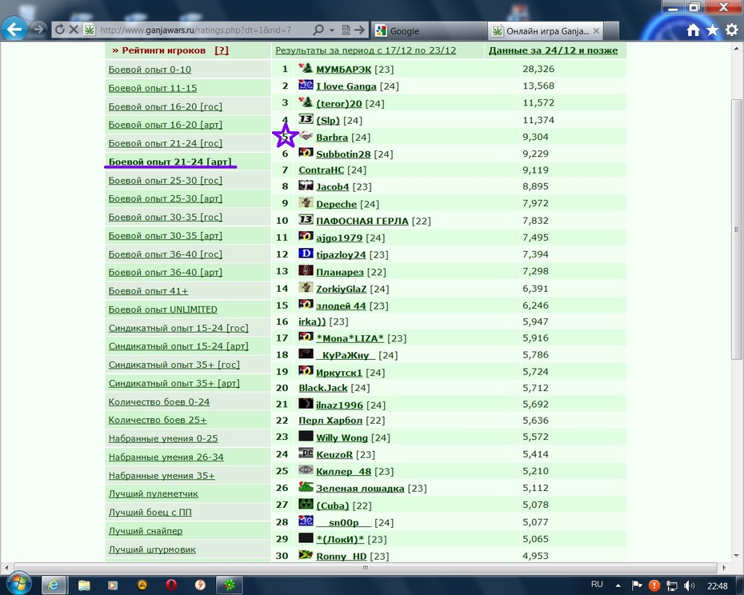Select Боевой опыт 25-30 [арт] rating
The width and height of the screenshot is (744, 595).
tap(165, 198)
